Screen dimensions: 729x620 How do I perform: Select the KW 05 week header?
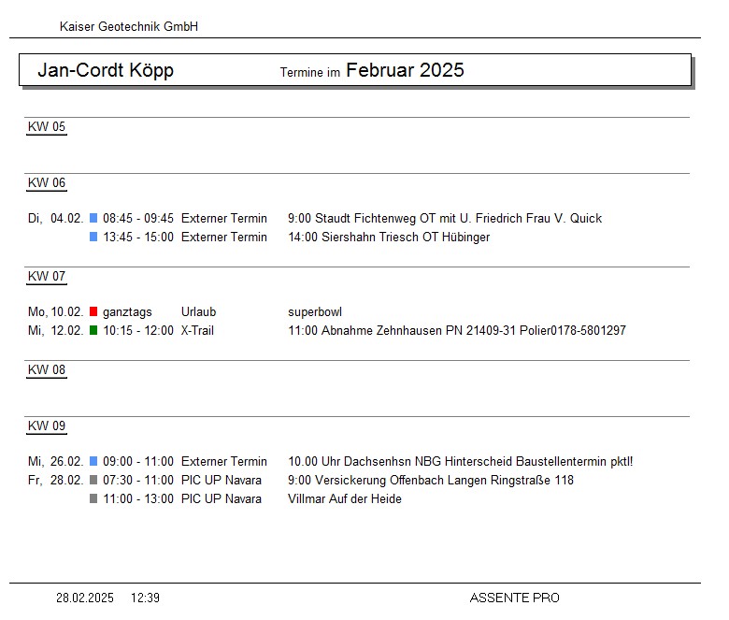47,127
